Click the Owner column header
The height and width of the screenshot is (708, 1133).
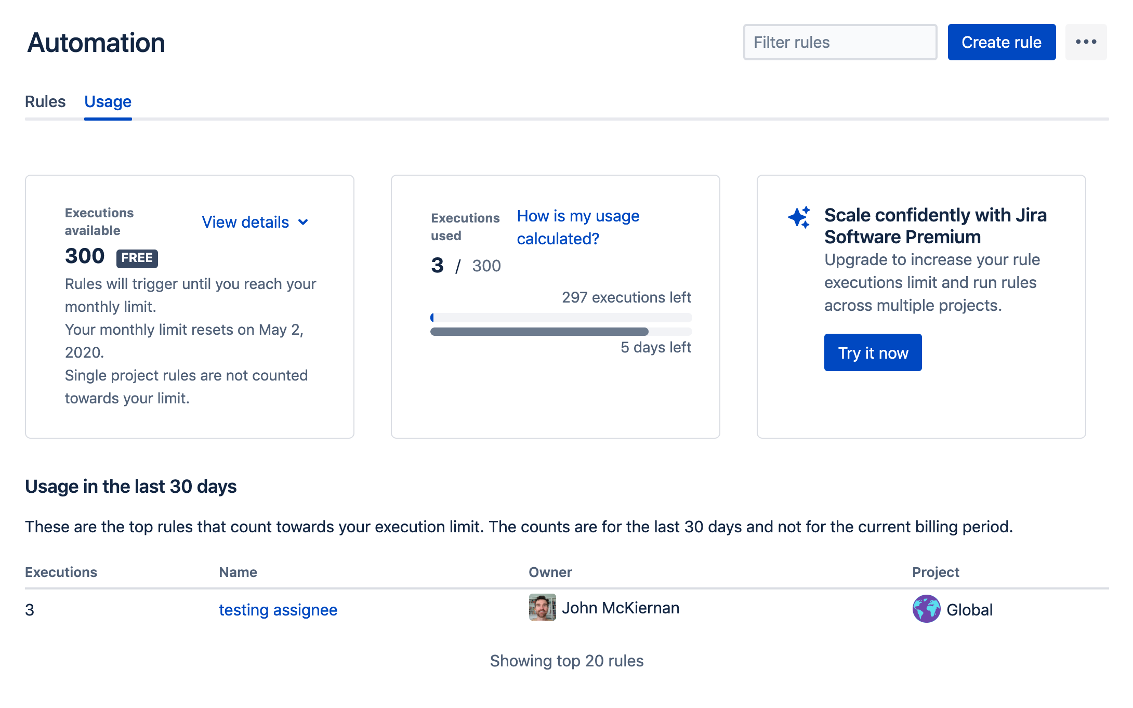(550, 572)
